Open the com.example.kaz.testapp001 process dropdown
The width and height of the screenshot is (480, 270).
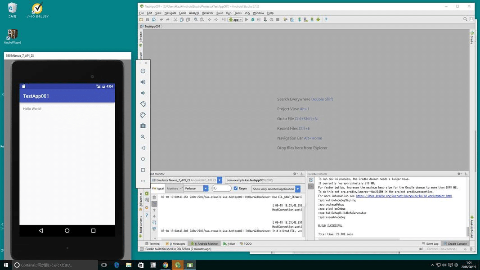click(265, 180)
